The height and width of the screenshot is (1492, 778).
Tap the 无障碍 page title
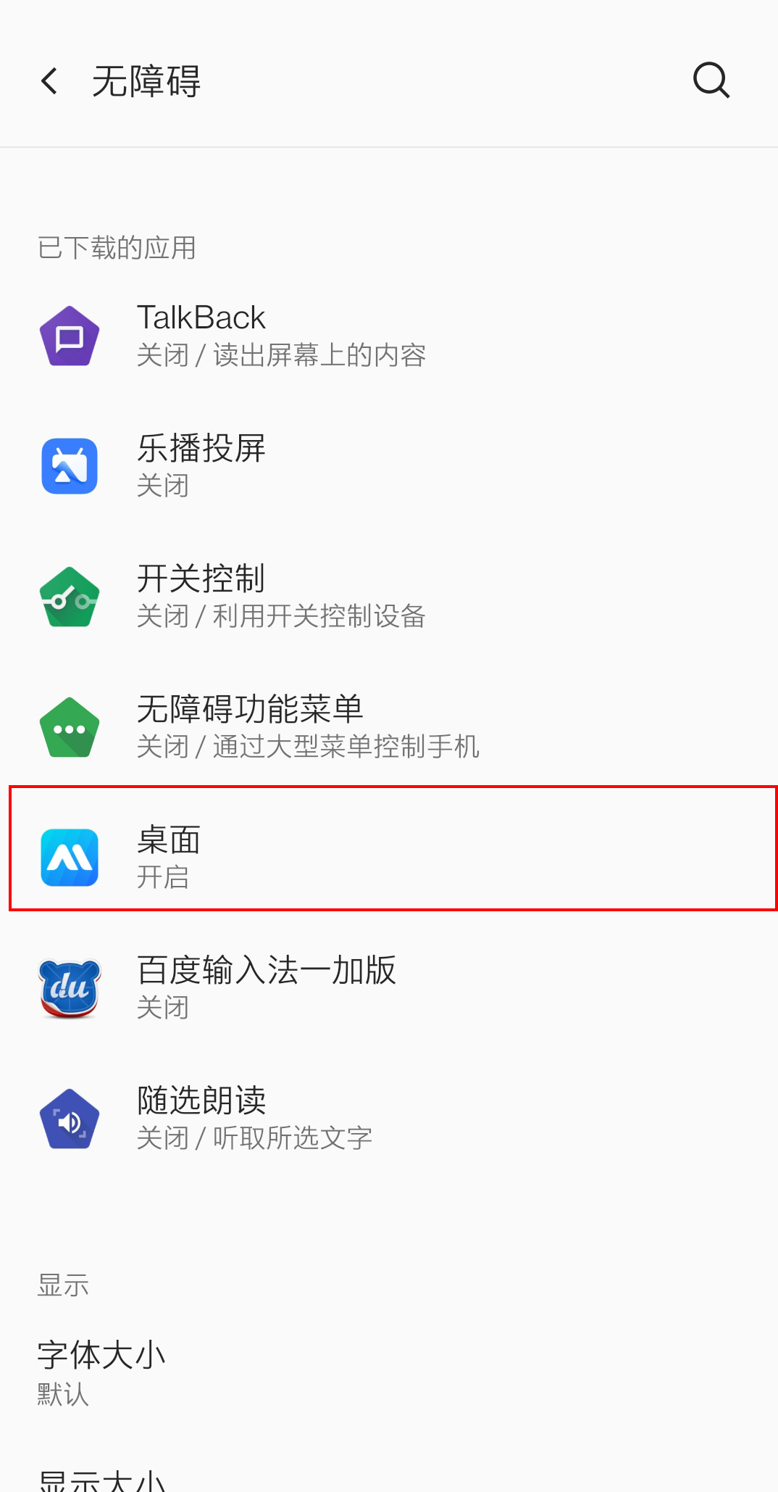click(146, 80)
